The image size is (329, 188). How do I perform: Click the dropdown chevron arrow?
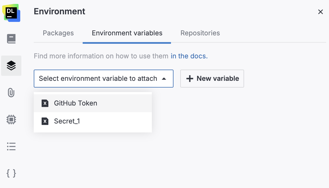pos(164,79)
